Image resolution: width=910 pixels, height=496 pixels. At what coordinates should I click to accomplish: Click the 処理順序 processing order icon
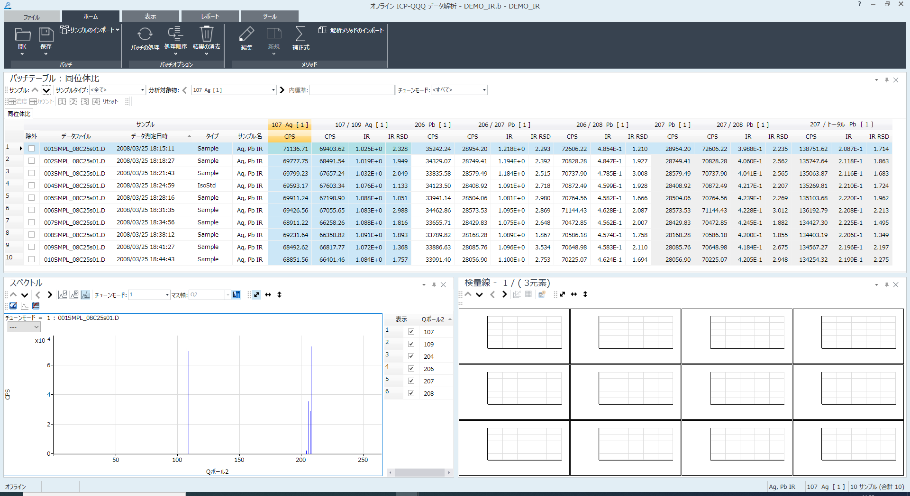(x=175, y=34)
